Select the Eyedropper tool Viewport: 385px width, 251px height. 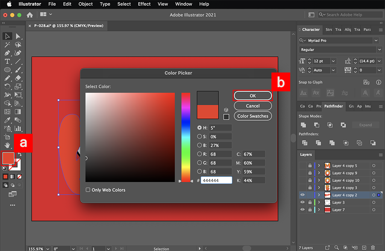[x=8, y=120]
